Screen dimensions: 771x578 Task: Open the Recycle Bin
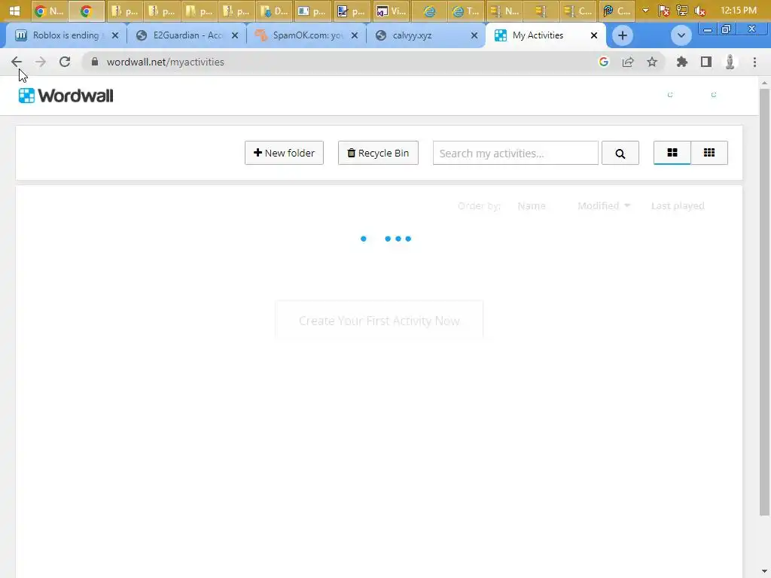click(x=378, y=153)
